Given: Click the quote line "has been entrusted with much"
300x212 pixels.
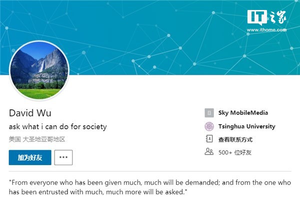Looking at the screenshot, I should pyautogui.click(x=97, y=192).
